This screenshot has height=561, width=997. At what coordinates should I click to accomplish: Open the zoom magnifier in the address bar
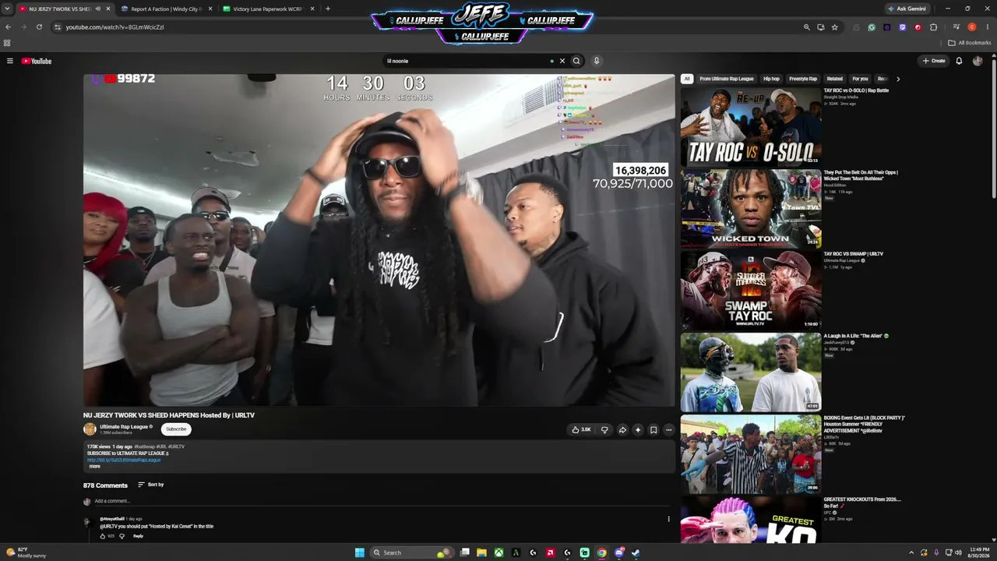807,27
